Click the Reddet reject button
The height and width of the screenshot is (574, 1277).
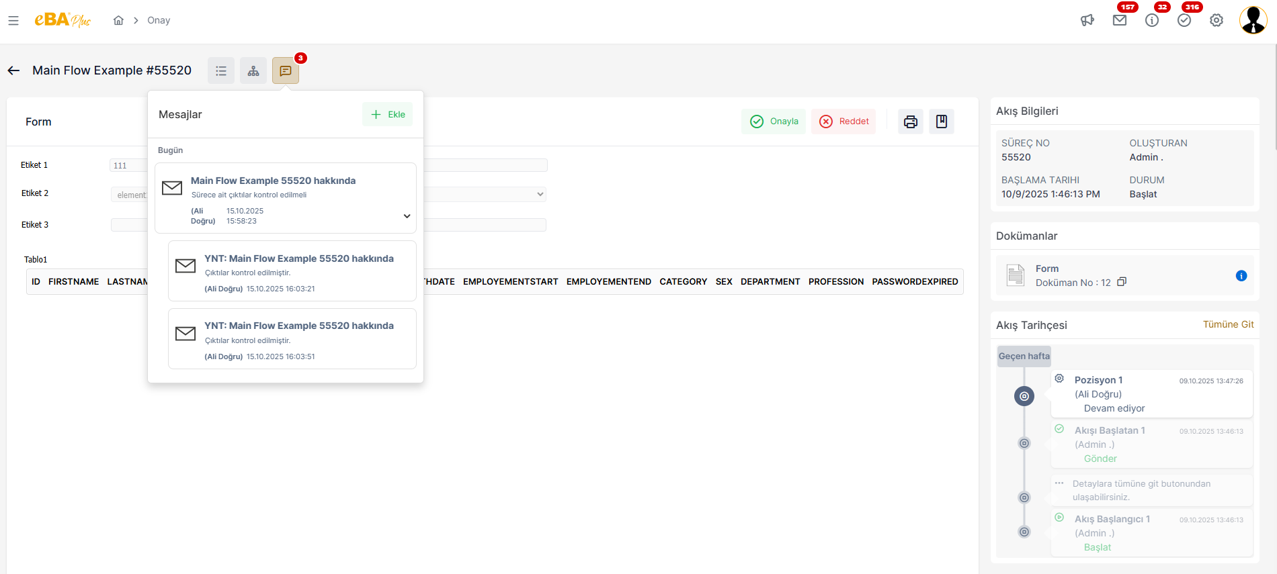843,122
